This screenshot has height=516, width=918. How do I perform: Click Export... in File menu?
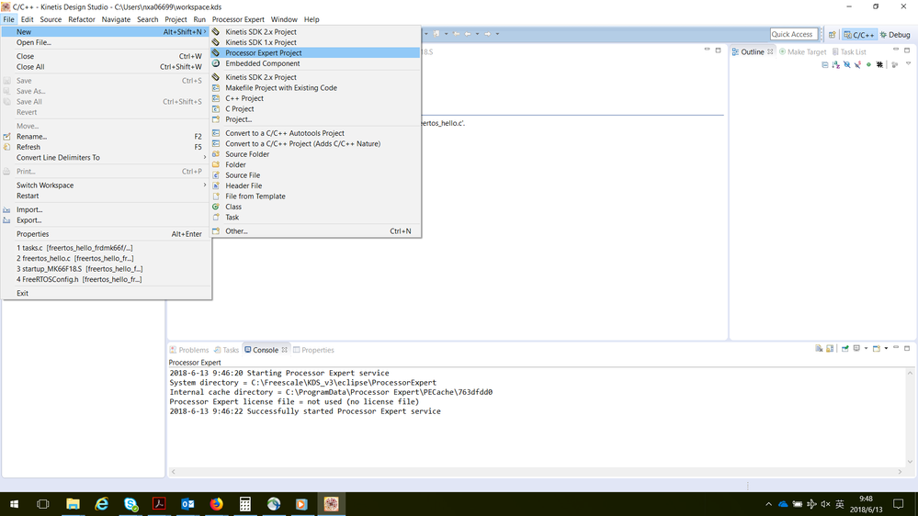106,220
